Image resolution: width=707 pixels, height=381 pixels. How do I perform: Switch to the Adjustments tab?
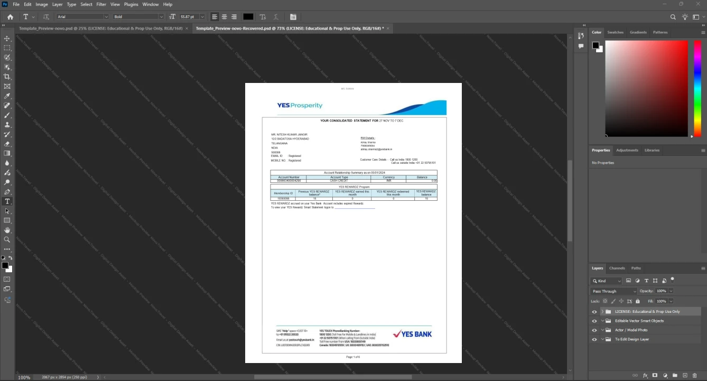pos(627,150)
